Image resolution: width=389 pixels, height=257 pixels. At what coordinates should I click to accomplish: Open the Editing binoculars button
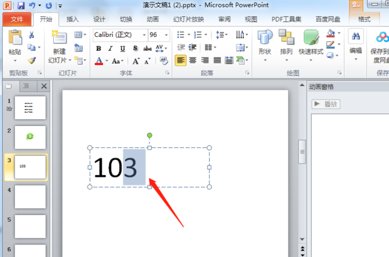point(356,37)
